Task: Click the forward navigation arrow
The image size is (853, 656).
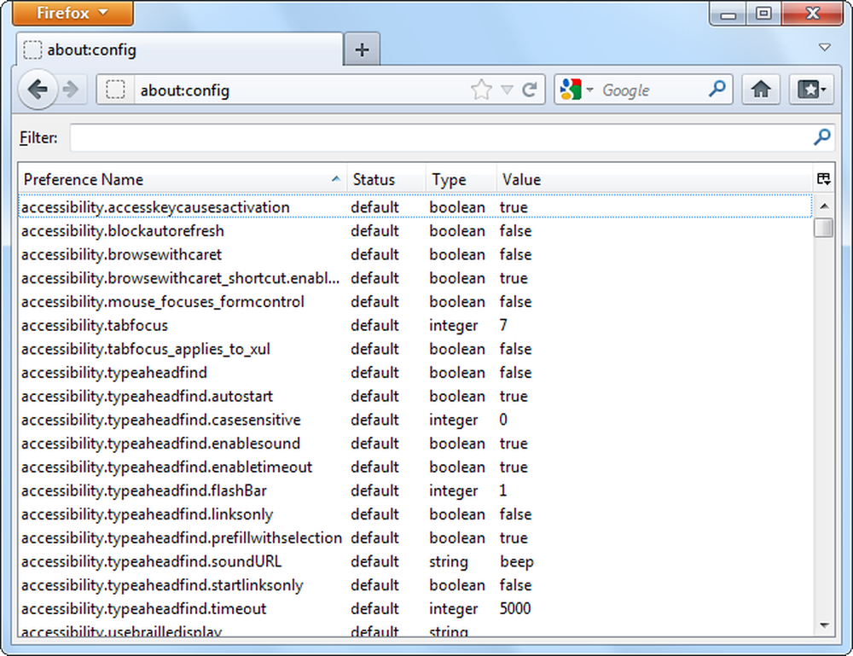Action: (72, 90)
